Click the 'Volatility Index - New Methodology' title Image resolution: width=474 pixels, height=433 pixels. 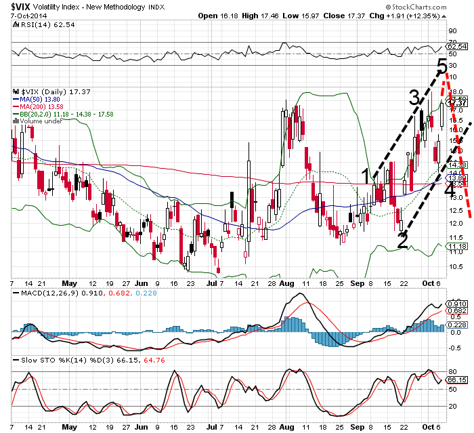[89, 7]
